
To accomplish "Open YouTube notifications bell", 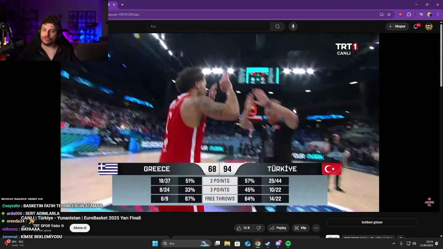I will 416,27.
